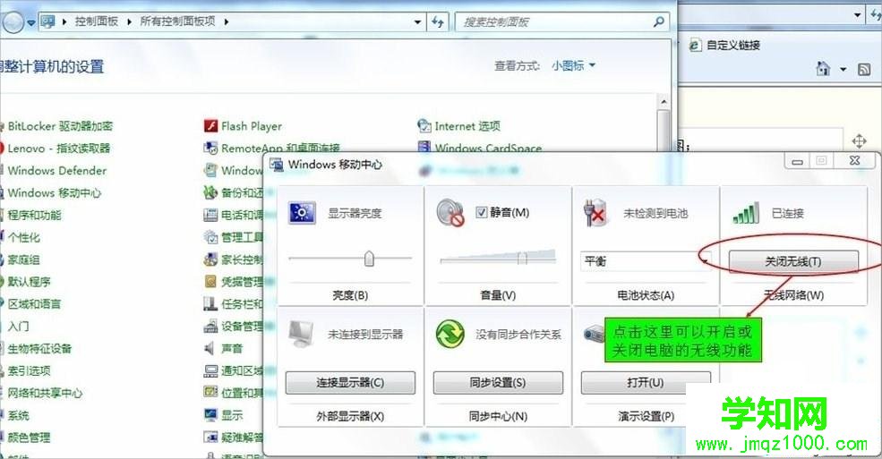Click the 电话和调制解调器 icon
Viewport: 882px width, 459px height.
(211, 215)
